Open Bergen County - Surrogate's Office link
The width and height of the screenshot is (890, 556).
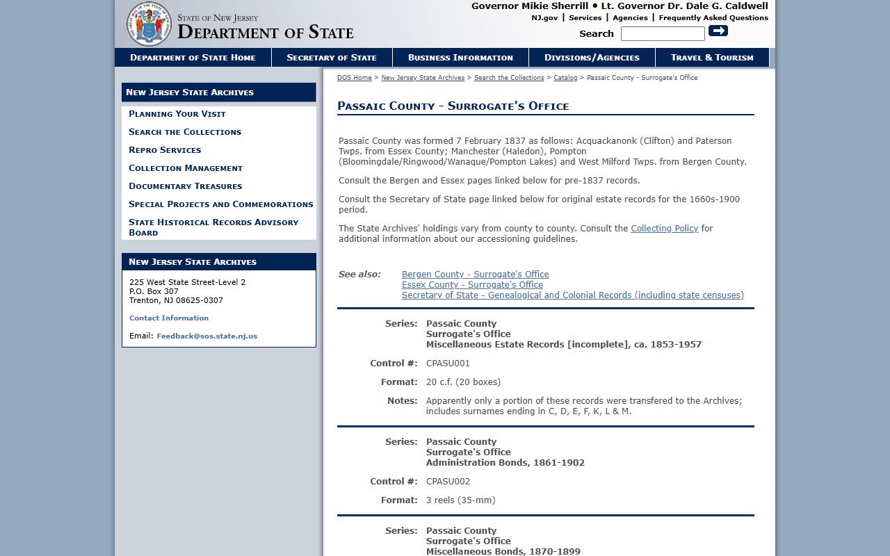pyautogui.click(x=475, y=275)
